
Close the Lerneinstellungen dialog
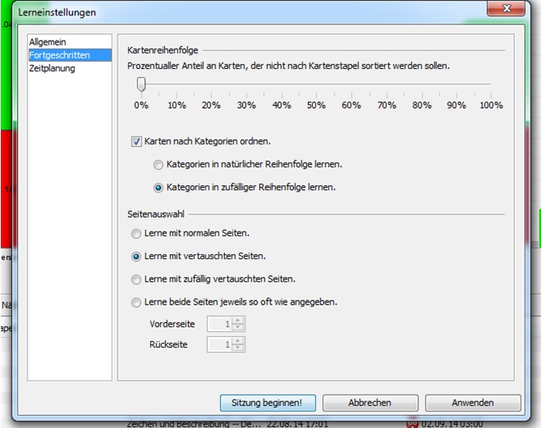[x=506, y=8]
